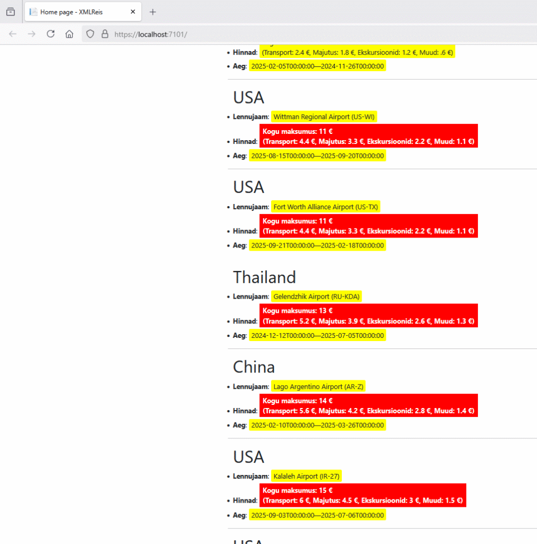Go to browser home page icon
The image size is (537, 544).
69,34
